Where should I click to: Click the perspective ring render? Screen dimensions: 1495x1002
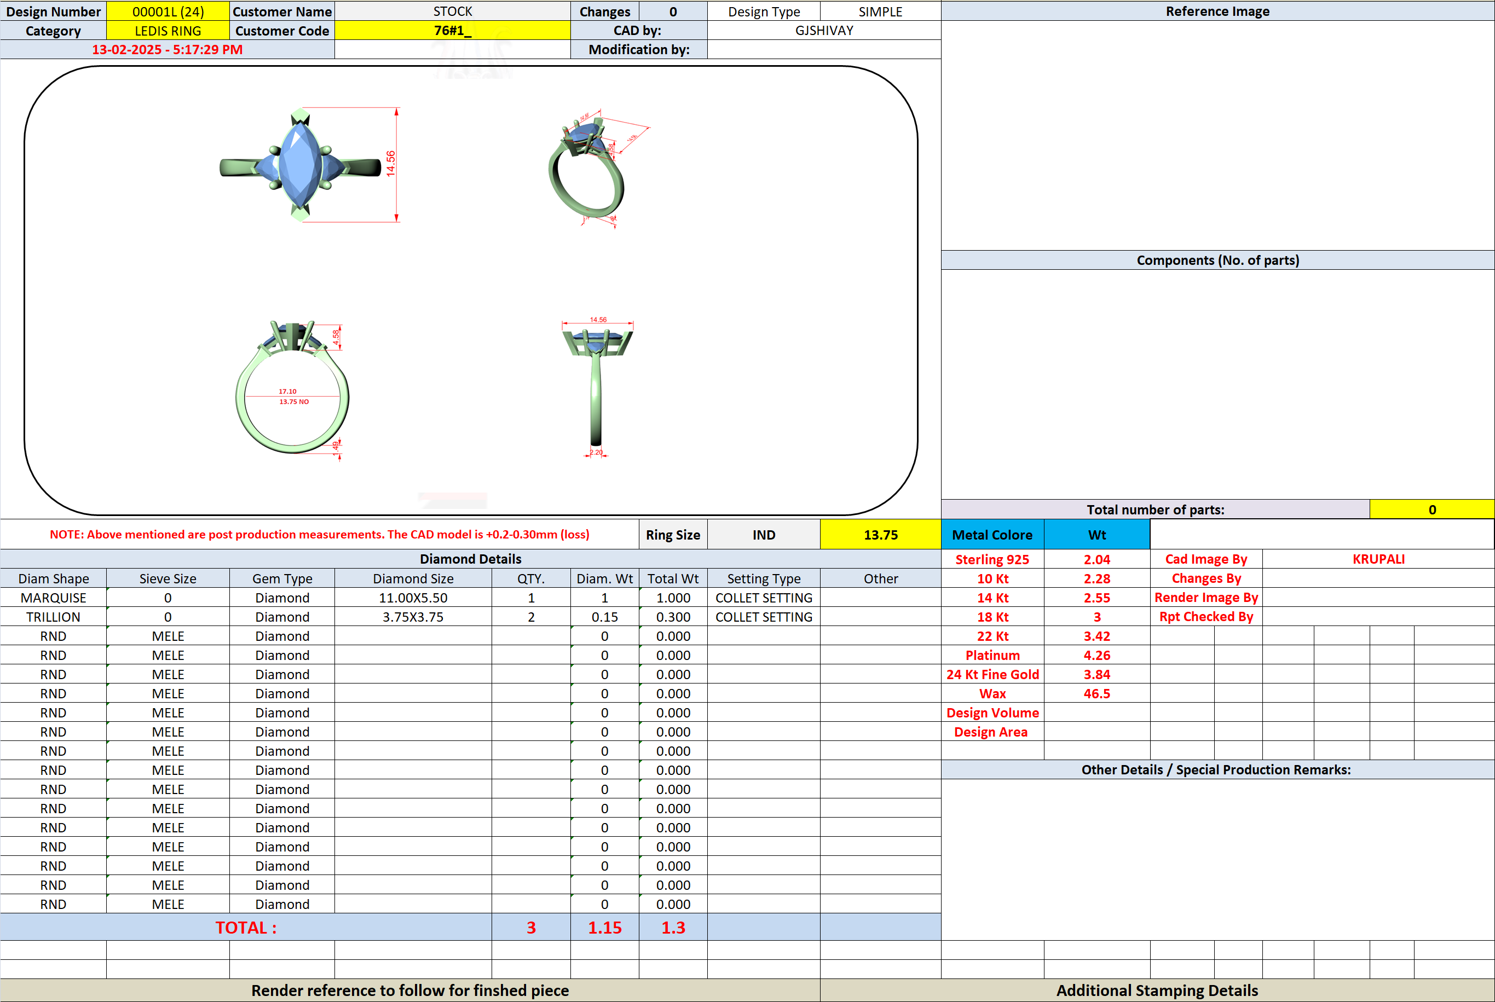[x=586, y=167]
